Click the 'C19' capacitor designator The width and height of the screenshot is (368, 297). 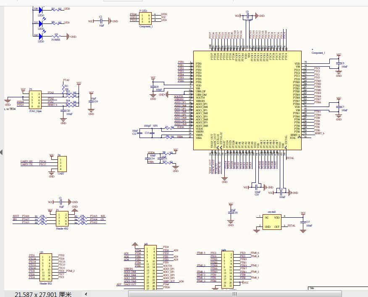tap(96, 102)
